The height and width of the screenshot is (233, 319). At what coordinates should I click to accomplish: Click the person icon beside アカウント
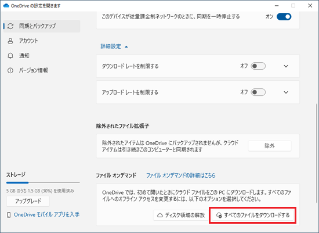click(10, 41)
